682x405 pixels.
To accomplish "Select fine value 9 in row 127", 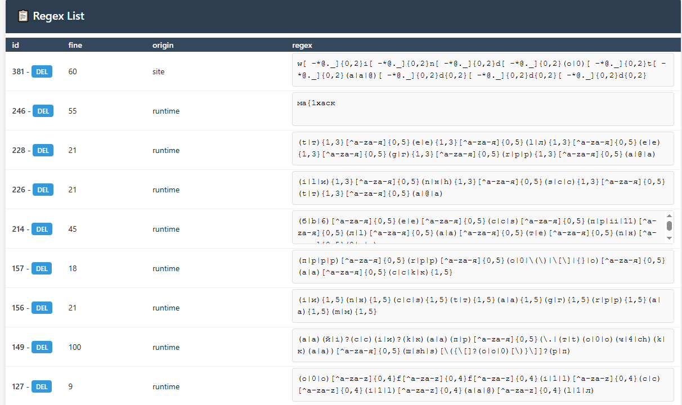I will coord(70,386).
